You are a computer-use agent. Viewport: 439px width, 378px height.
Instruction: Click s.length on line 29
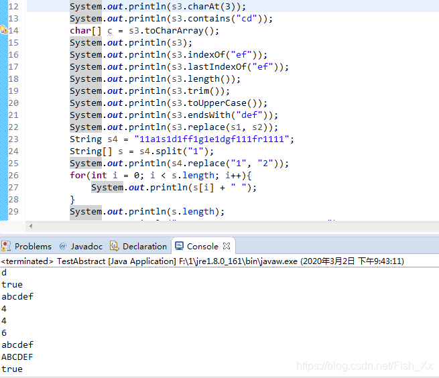(193, 211)
